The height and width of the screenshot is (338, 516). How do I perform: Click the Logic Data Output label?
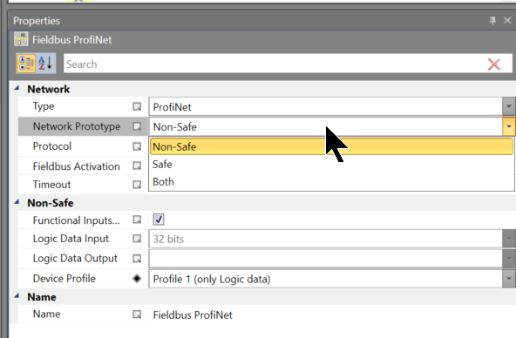click(x=75, y=259)
